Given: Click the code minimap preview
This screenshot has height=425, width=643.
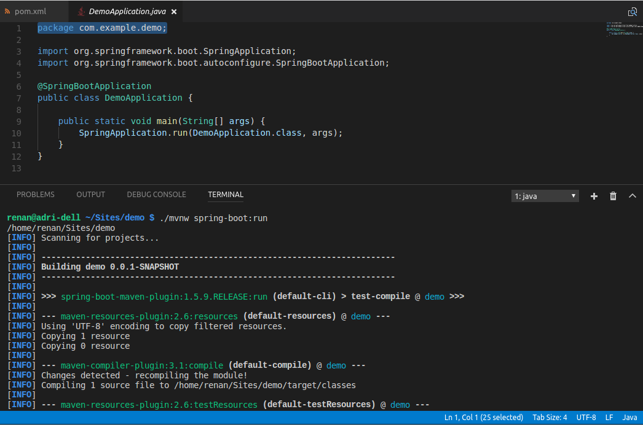Looking at the screenshot, I should (x=621, y=29).
